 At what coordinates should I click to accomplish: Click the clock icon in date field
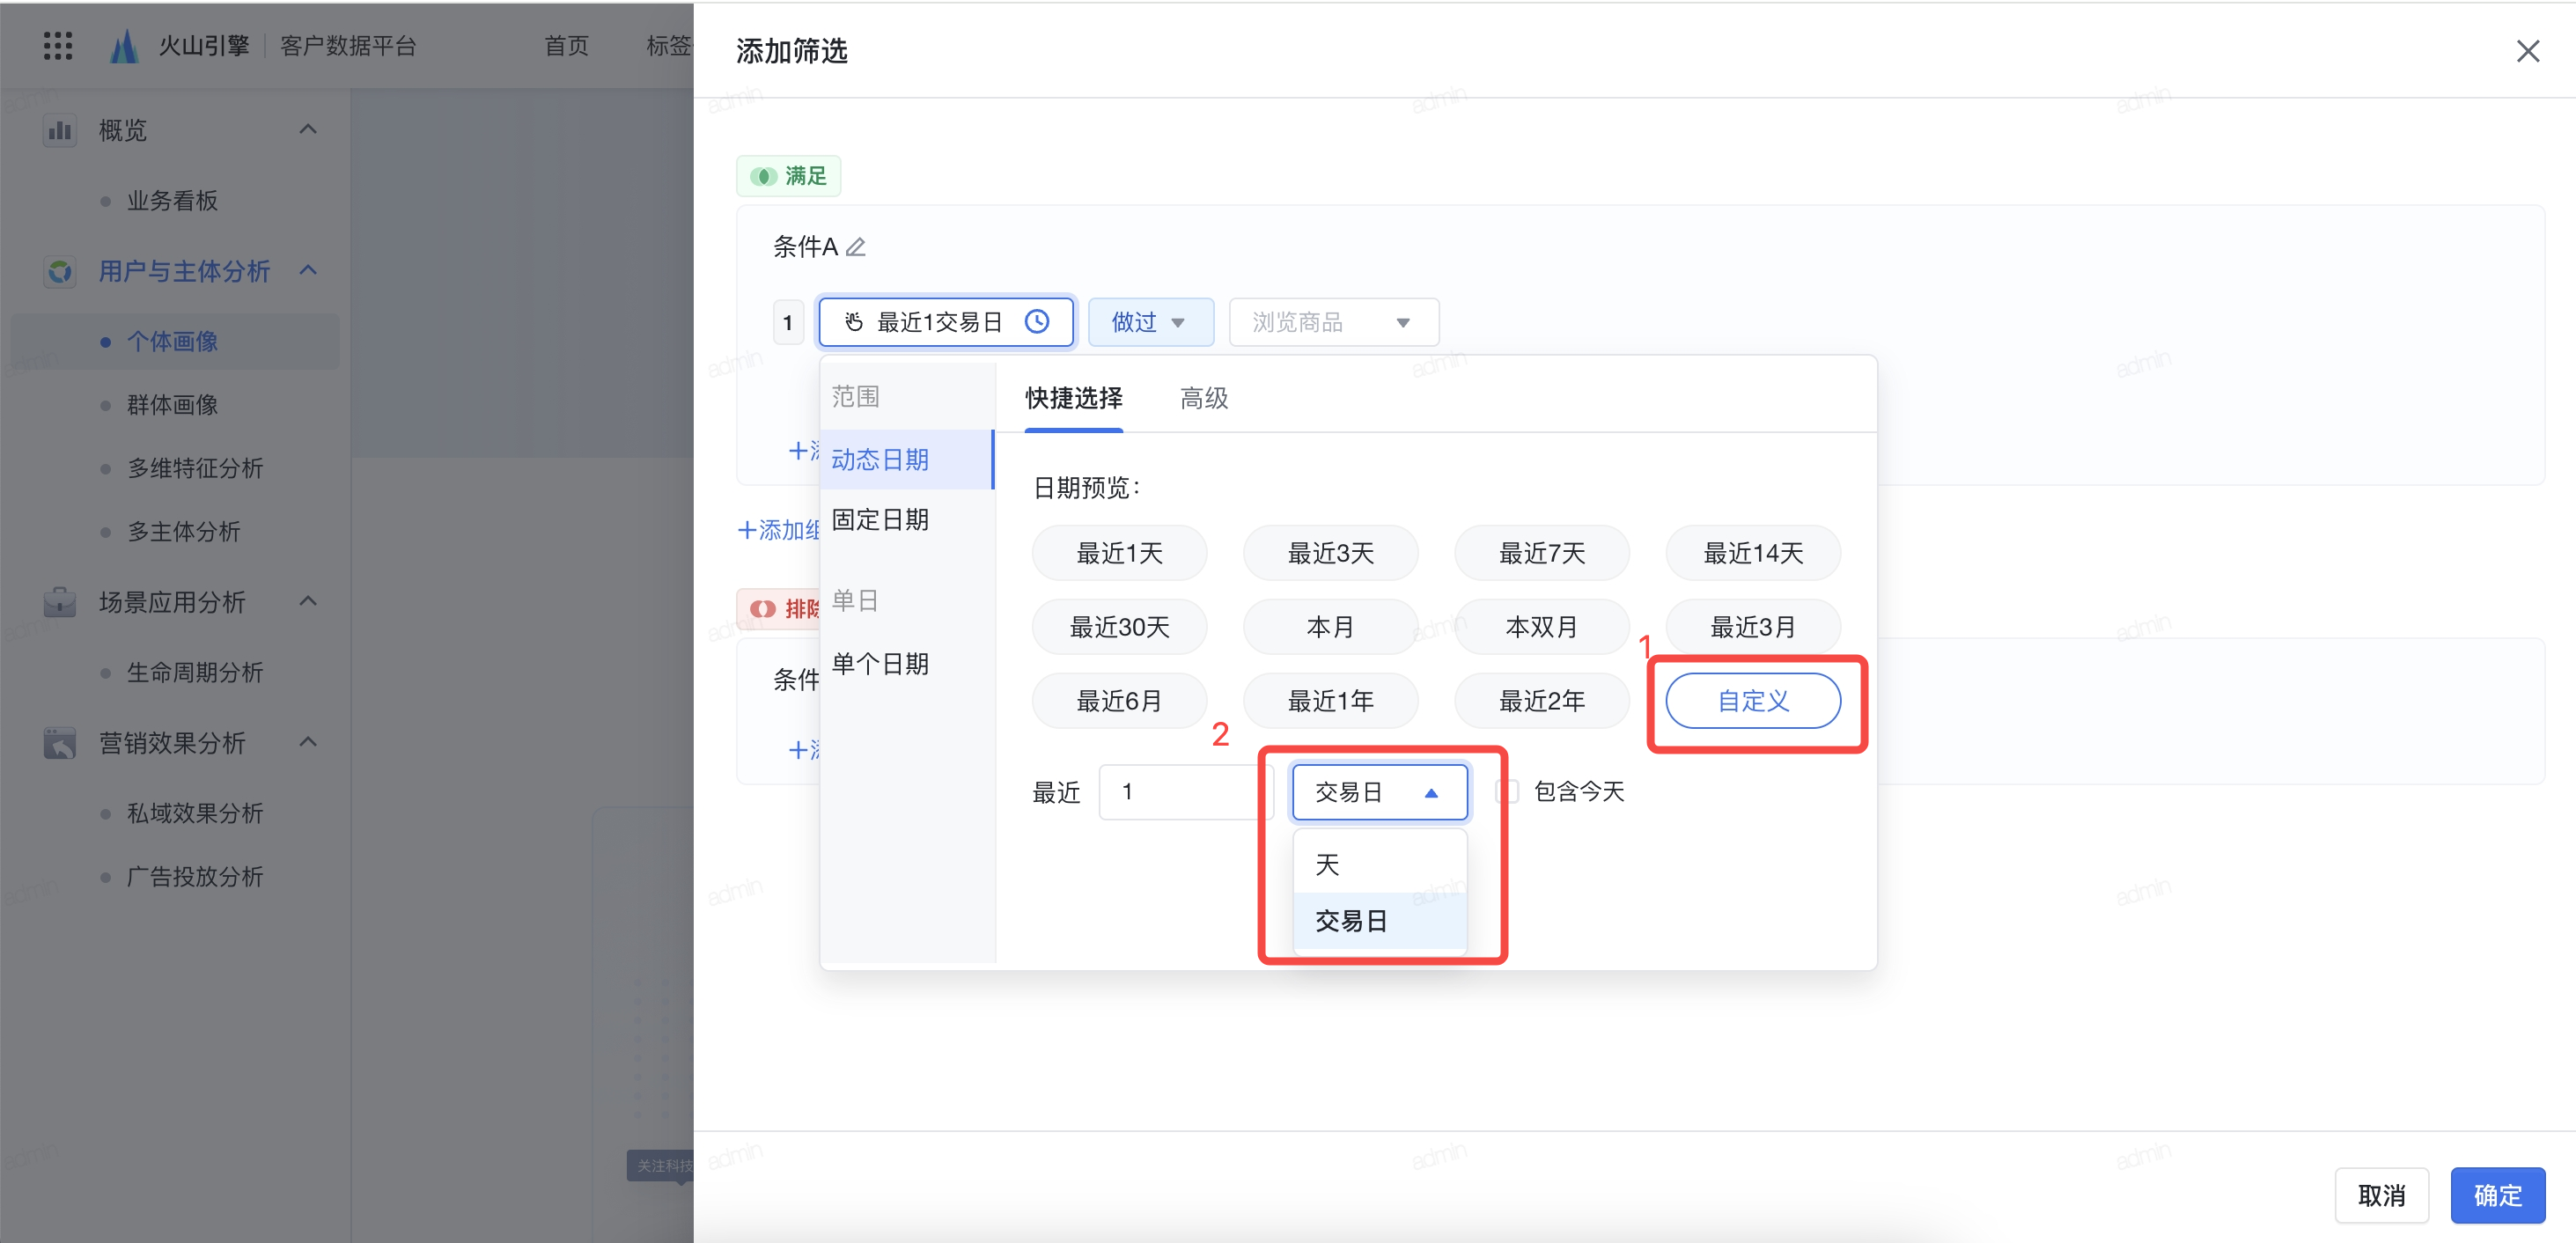1037,322
